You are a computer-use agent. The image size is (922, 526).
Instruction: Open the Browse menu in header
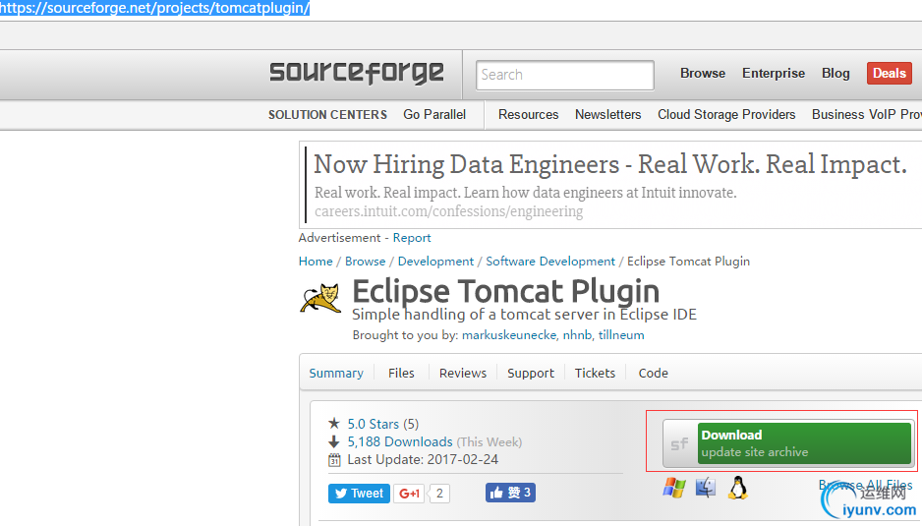click(x=703, y=73)
